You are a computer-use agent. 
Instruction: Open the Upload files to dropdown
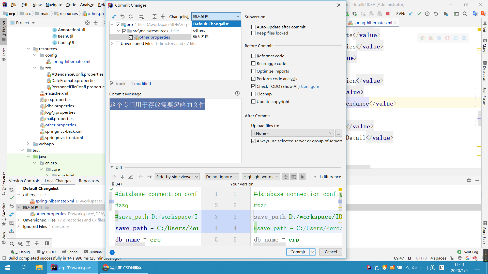click(x=293, y=133)
